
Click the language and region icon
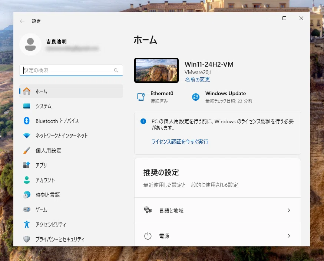click(x=148, y=210)
